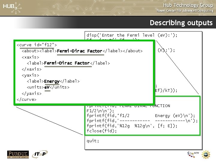Click the Purdue University logo
Image resolution: width=216 pixels, height=162 pixels.
click(x=18, y=154)
